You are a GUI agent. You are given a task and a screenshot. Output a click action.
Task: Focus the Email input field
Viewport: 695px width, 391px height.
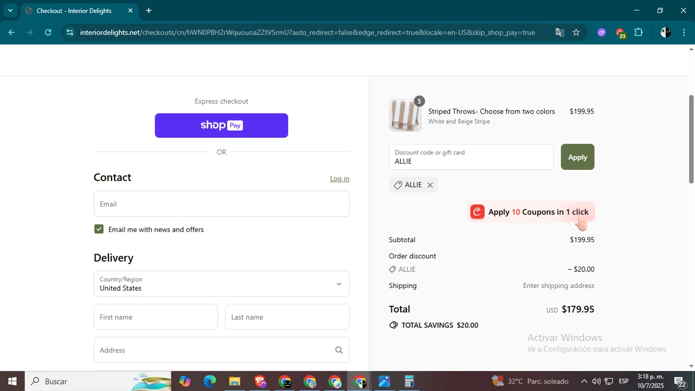coord(221,204)
